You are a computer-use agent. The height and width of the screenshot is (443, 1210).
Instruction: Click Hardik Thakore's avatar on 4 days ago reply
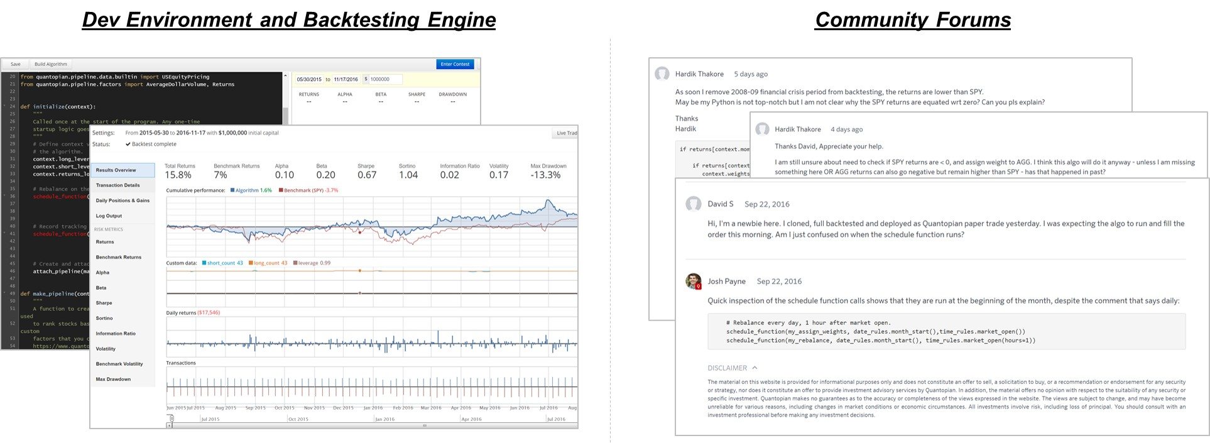pos(762,129)
